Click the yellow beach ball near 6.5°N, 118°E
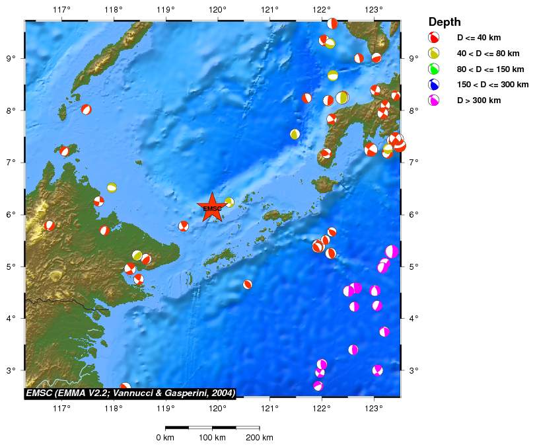The height and width of the screenshot is (447, 535). click(112, 188)
